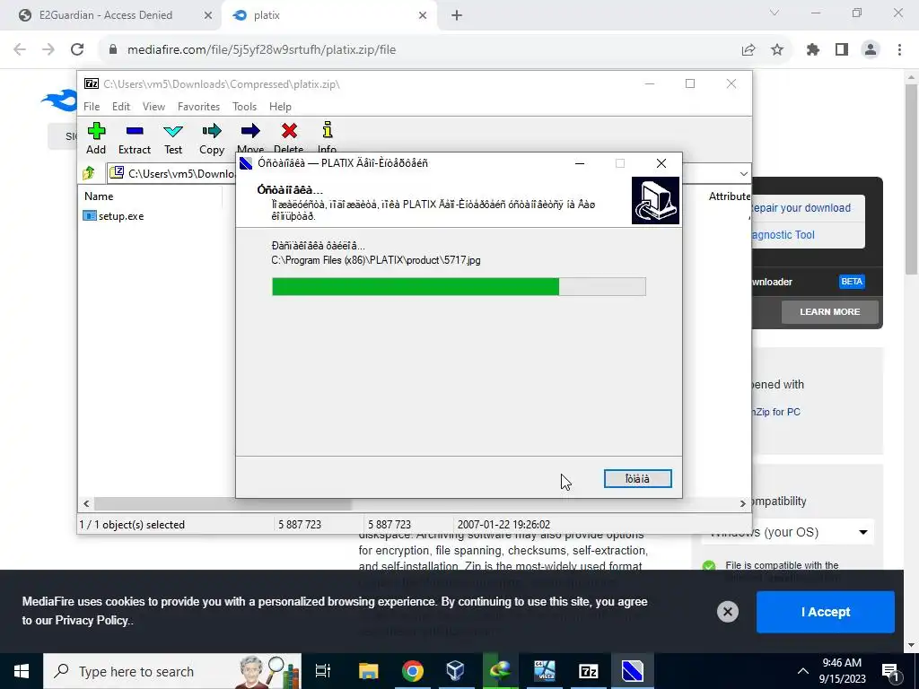Open the Chrome side panel icon

tap(842, 50)
